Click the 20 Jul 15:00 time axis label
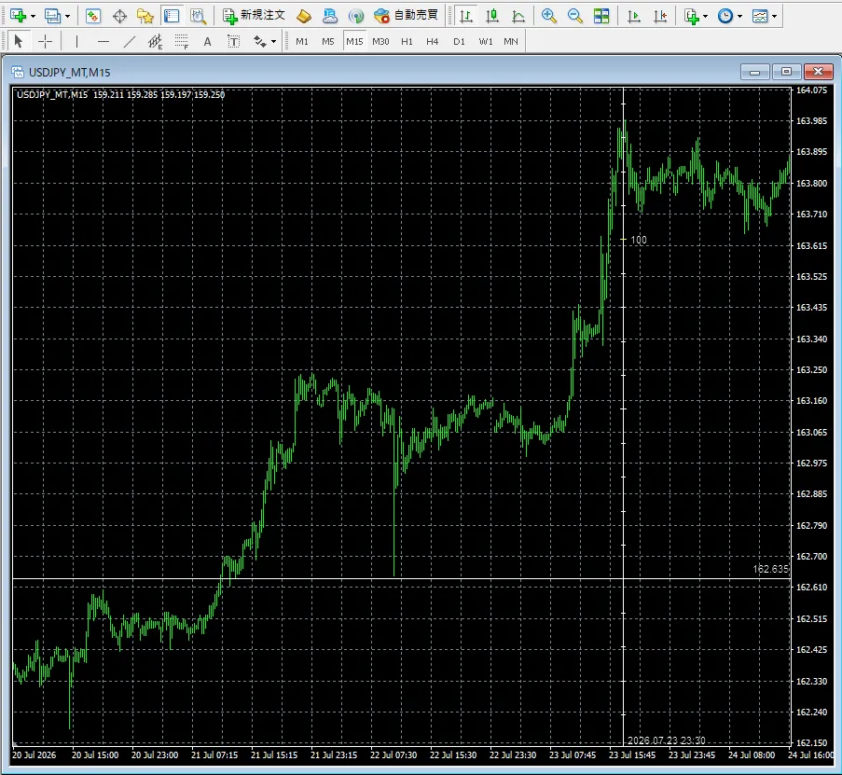 (x=95, y=754)
